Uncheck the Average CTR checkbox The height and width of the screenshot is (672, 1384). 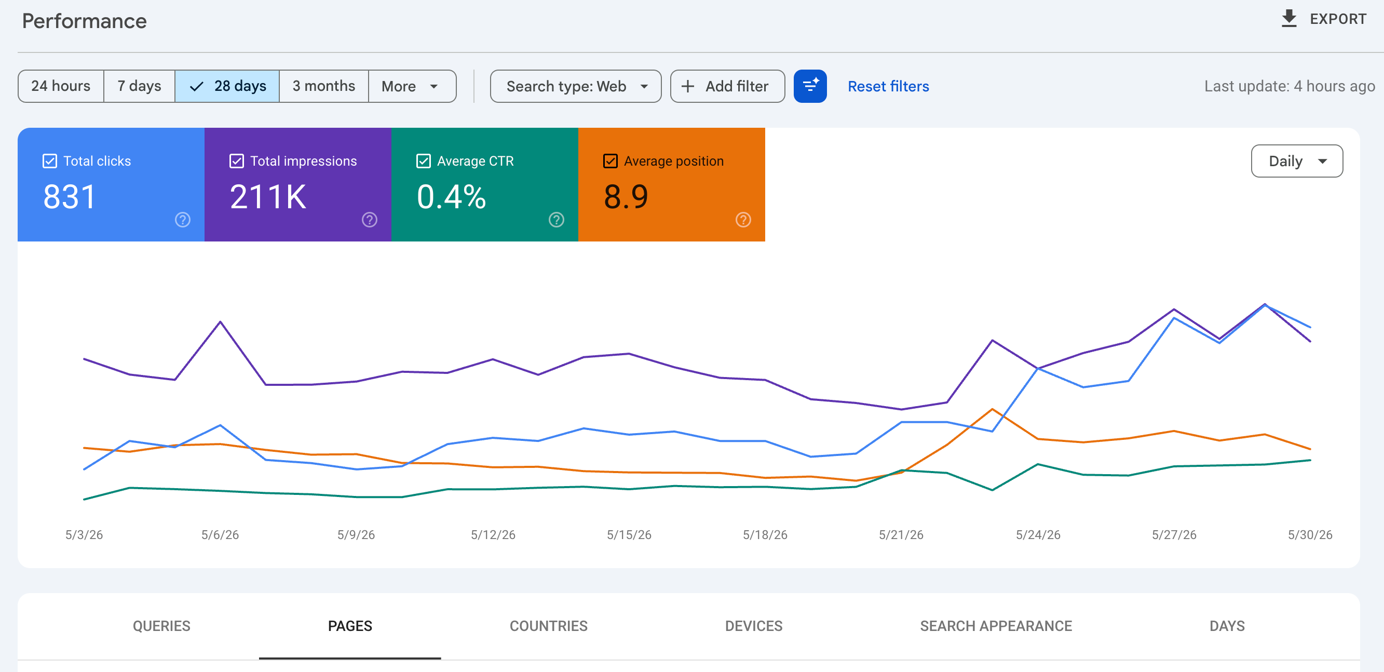424,162
